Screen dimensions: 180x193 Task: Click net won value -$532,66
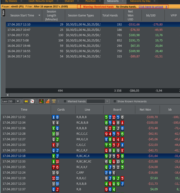[x=134, y=24]
